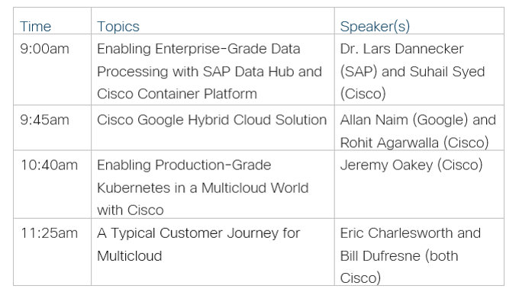Click Production-Grade Kubernetes topic cell
Screen dimensions: 519x305
point(212,185)
